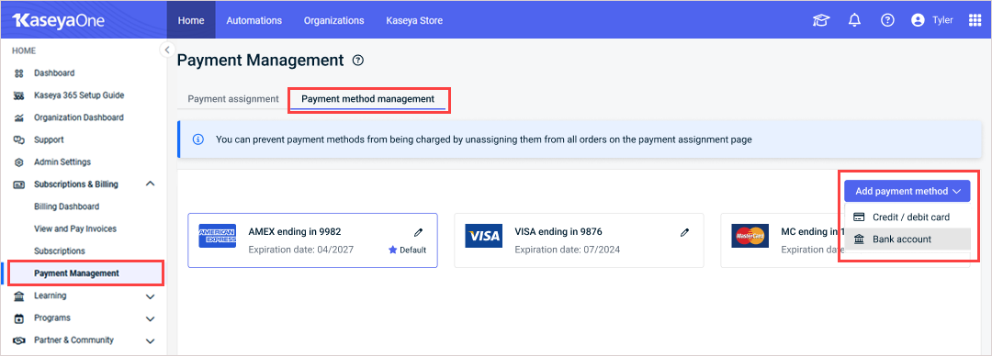Screen dimensions: 992x356
Task: Go to View and Pay Invoices
Action: [x=75, y=228]
